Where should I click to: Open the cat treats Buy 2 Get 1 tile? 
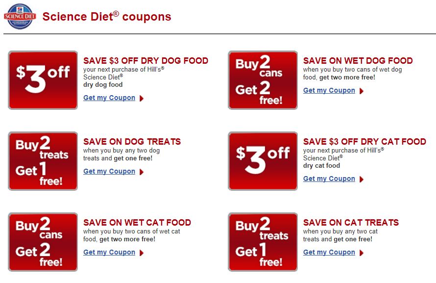click(263, 242)
